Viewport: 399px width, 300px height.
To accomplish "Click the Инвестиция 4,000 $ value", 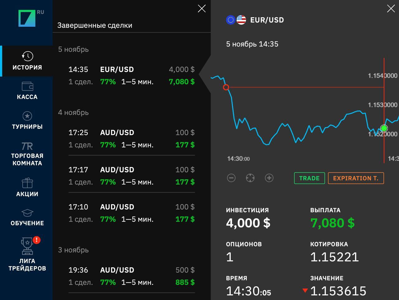I will (248, 223).
